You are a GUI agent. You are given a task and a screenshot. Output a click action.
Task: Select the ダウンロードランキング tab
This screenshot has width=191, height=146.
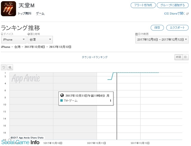95,57
